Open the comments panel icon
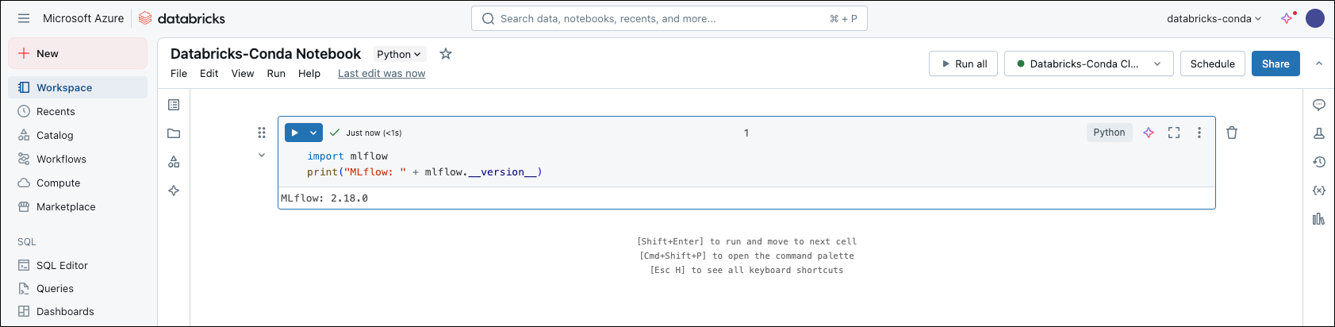The height and width of the screenshot is (327, 1335). point(1319,105)
